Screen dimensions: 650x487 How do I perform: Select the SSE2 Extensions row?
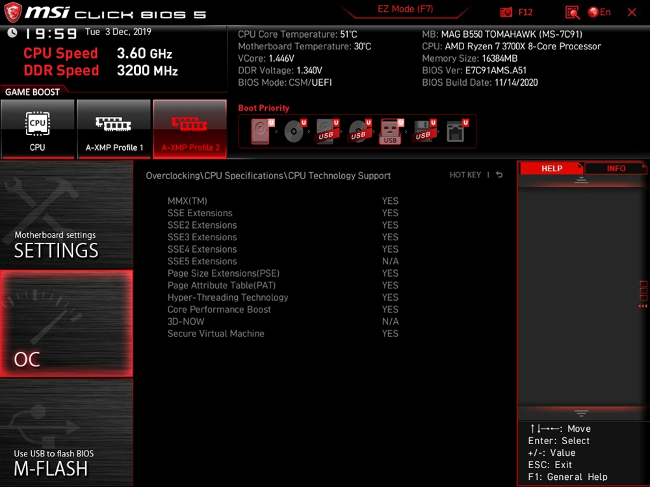pos(283,225)
